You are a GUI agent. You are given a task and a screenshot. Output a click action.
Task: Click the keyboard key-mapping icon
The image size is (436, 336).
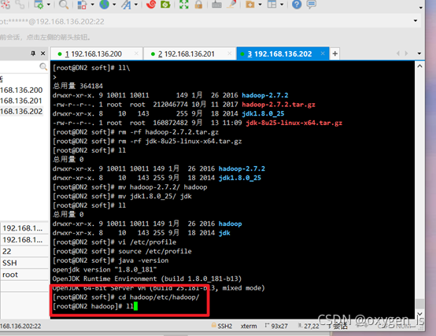pos(216,4)
